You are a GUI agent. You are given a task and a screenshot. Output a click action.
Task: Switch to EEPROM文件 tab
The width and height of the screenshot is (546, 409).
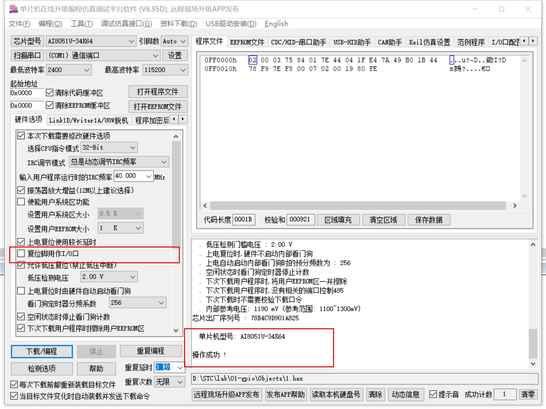point(247,42)
